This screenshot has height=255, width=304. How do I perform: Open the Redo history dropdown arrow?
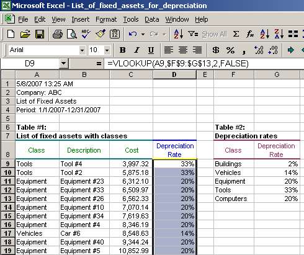tap(164, 34)
